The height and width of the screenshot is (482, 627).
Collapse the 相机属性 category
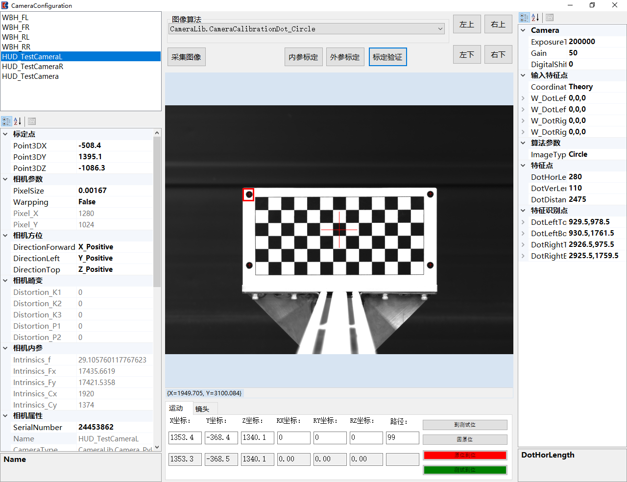[5, 416]
